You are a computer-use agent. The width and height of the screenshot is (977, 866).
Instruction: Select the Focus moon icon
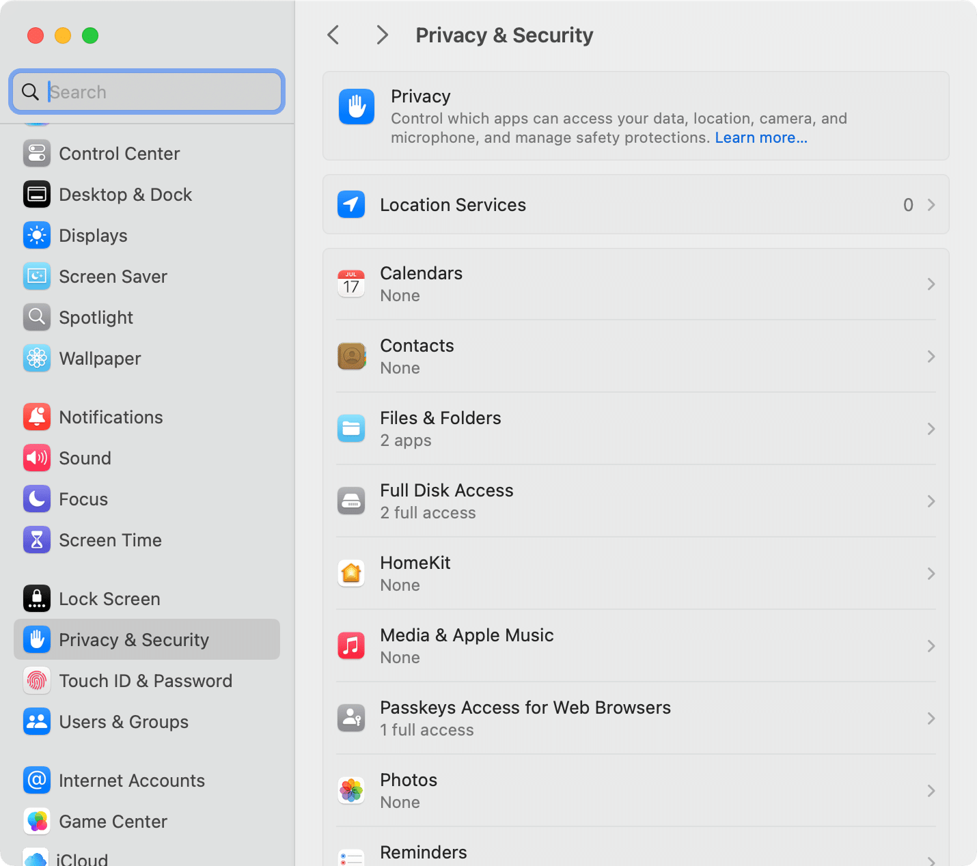click(x=37, y=499)
